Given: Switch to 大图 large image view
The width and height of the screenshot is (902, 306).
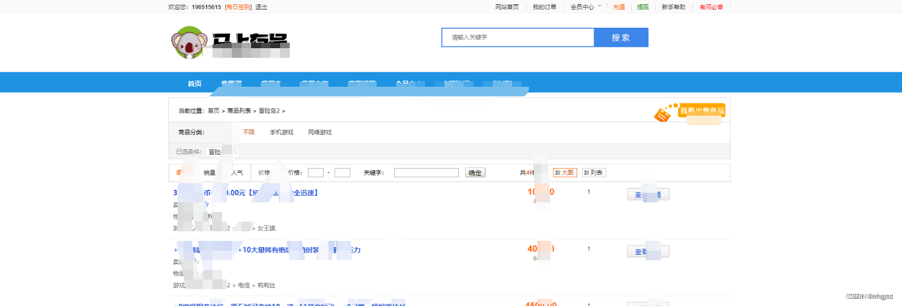Looking at the screenshot, I should 565,173.
